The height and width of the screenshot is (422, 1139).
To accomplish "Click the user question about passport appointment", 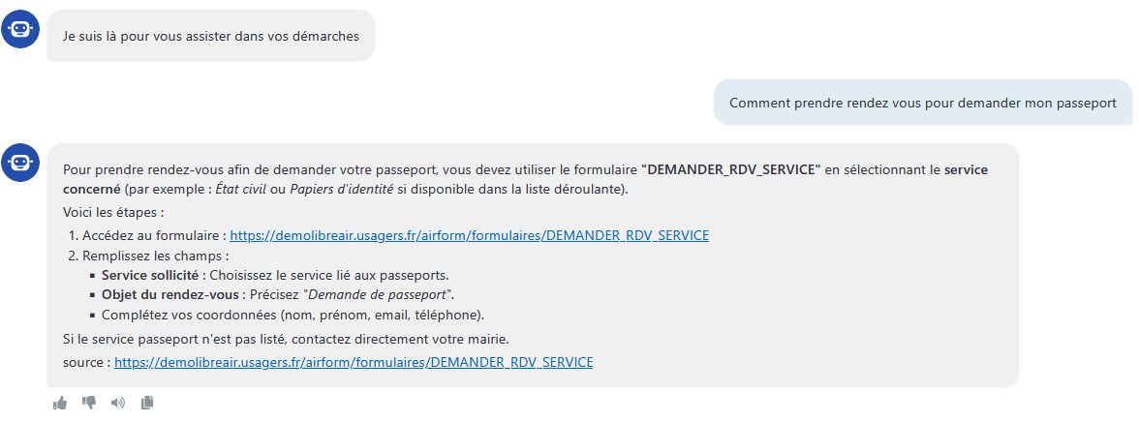I will pyautogui.click(x=922, y=104).
